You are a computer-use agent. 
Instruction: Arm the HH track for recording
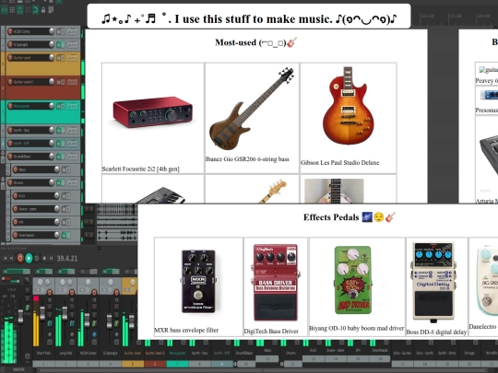point(16,222)
